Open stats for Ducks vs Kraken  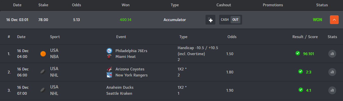[x=332, y=90]
